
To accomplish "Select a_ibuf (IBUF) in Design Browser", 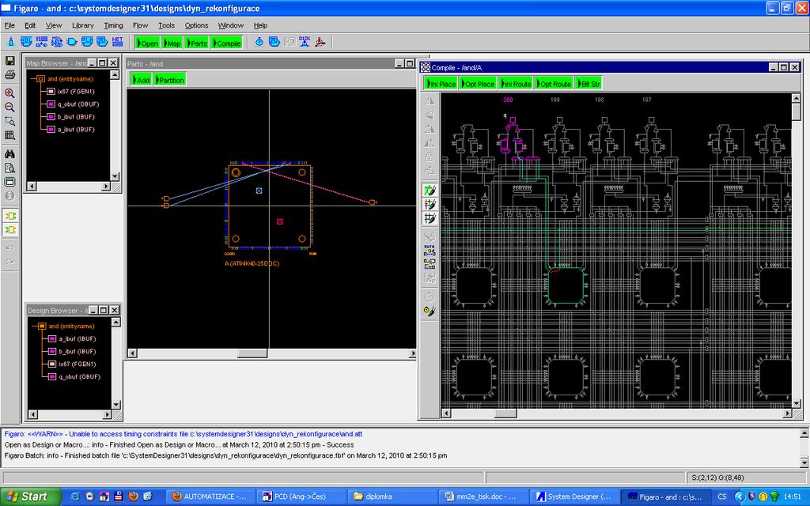I will coord(77,338).
